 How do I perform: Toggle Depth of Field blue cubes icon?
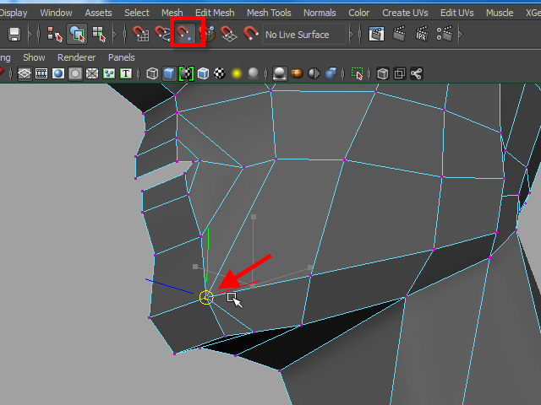click(x=331, y=73)
